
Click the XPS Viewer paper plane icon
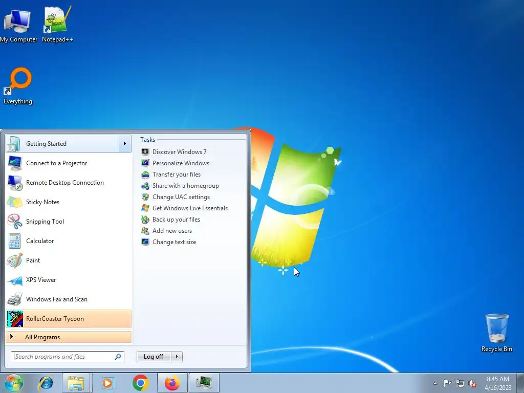click(x=15, y=280)
